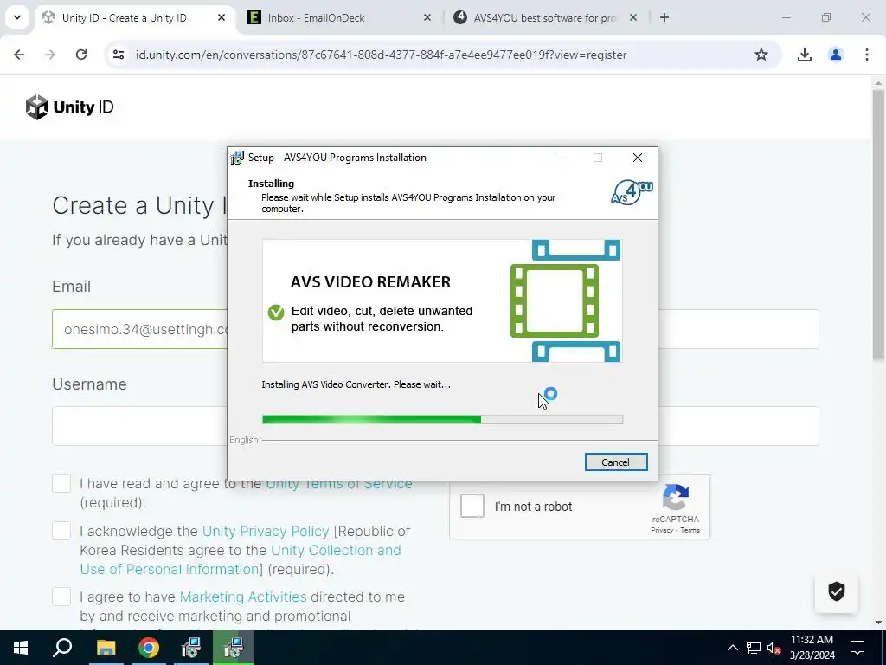Viewport: 886px width, 665px height.
Task: Open the reCAPTCHA Privacy link
Action: tap(662, 530)
